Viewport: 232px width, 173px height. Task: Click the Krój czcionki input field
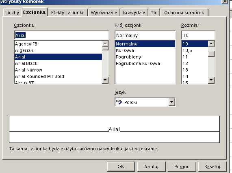click(x=145, y=35)
